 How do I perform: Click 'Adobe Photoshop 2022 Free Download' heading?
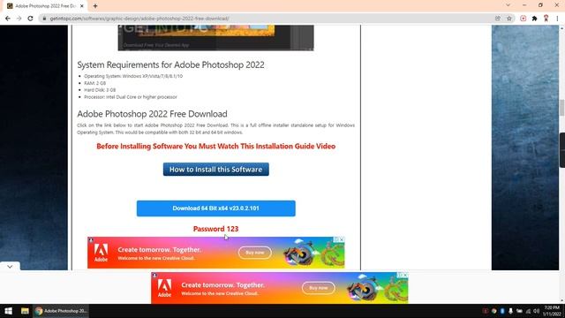(152, 114)
